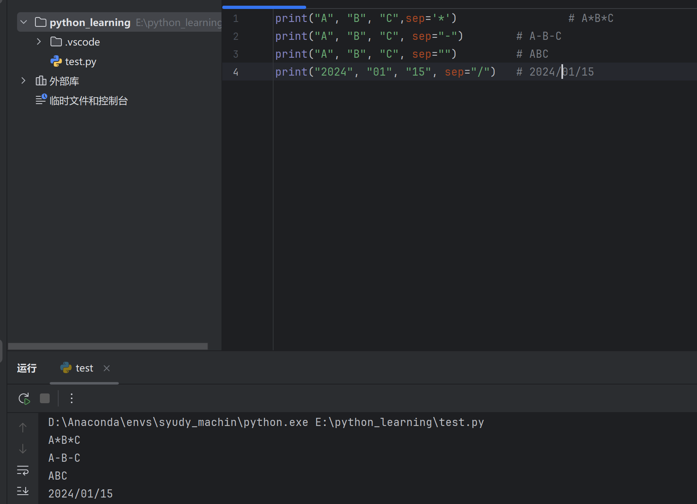Click the Python icon on test run tab
The width and height of the screenshot is (697, 504).
click(66, 368)
